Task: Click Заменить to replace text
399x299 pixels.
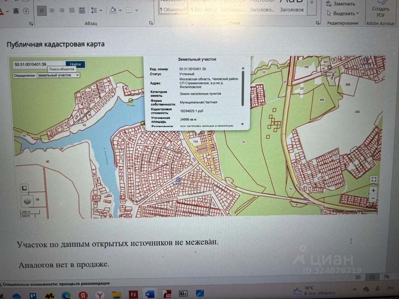Action: pos(341,4)
